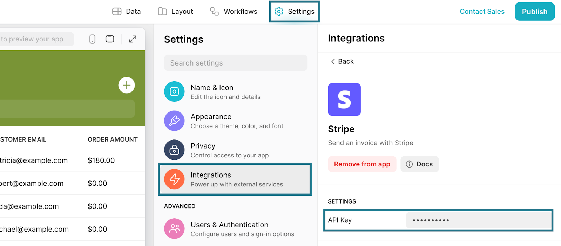Select the chael@example.com email cell
Image resolution: width=561 pixels, height=246 pixels.
(x=34, y=229)
